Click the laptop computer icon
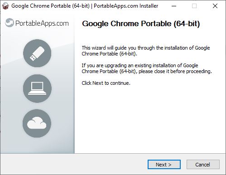226x175 pixels. [x=37, y=88]
